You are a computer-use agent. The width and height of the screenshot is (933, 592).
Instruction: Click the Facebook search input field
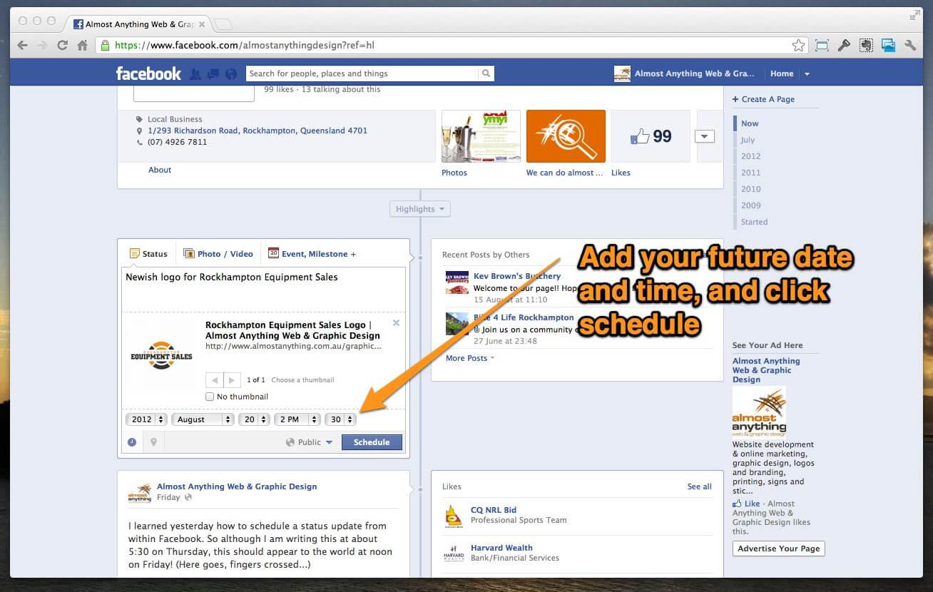point(362,73)
